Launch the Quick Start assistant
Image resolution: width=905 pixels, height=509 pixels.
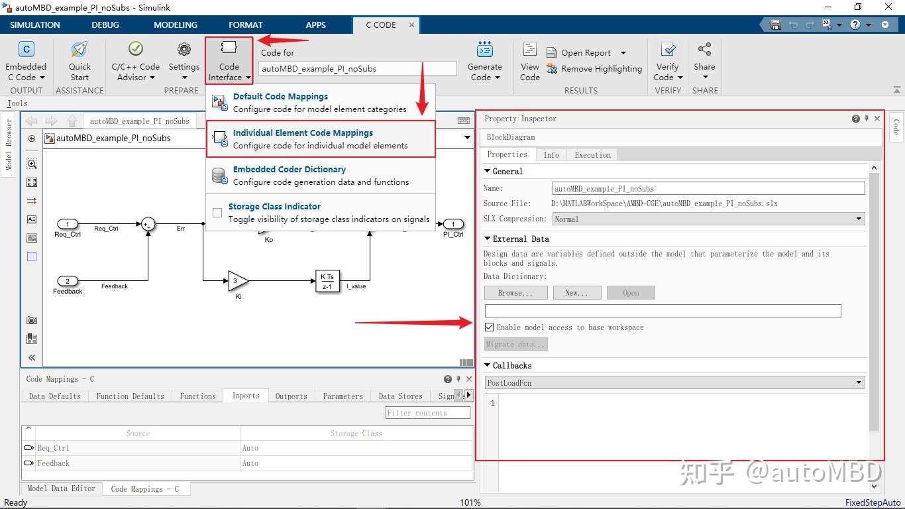pyautogui.click(x=80, y=61)
